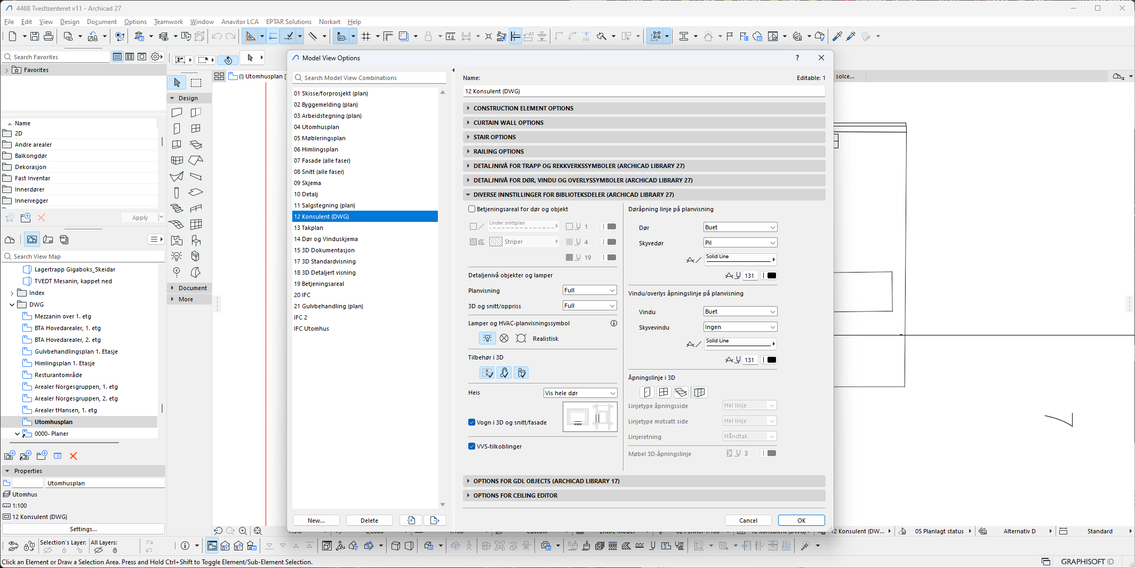Click the Save icon in main toolbar
1135x568 pixels.
point(35,36)
